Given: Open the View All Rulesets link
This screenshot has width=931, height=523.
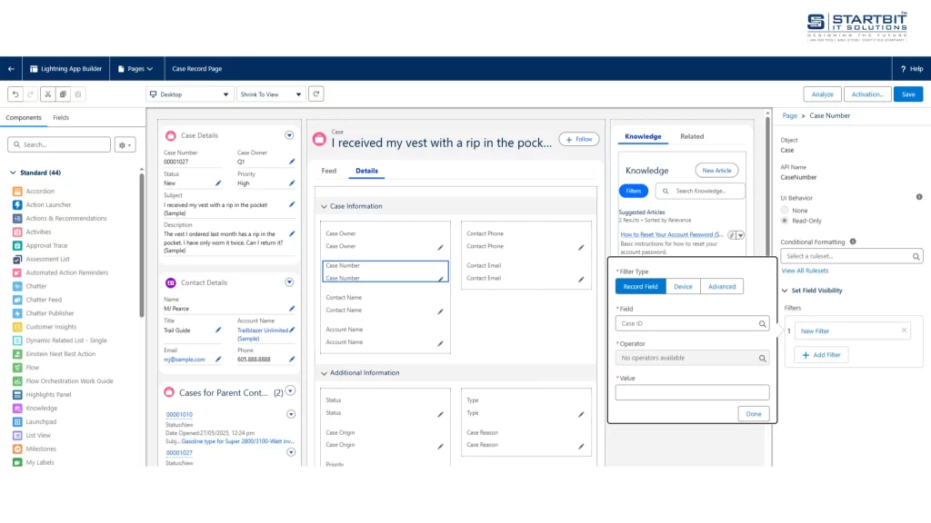Looking at the screenshot, I should coord(805,271).
